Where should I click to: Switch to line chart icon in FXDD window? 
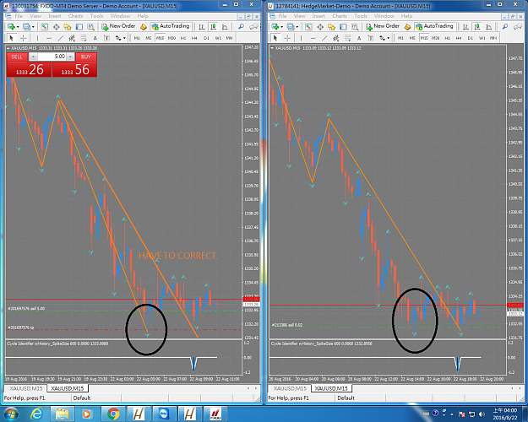(x=225, y=26)
